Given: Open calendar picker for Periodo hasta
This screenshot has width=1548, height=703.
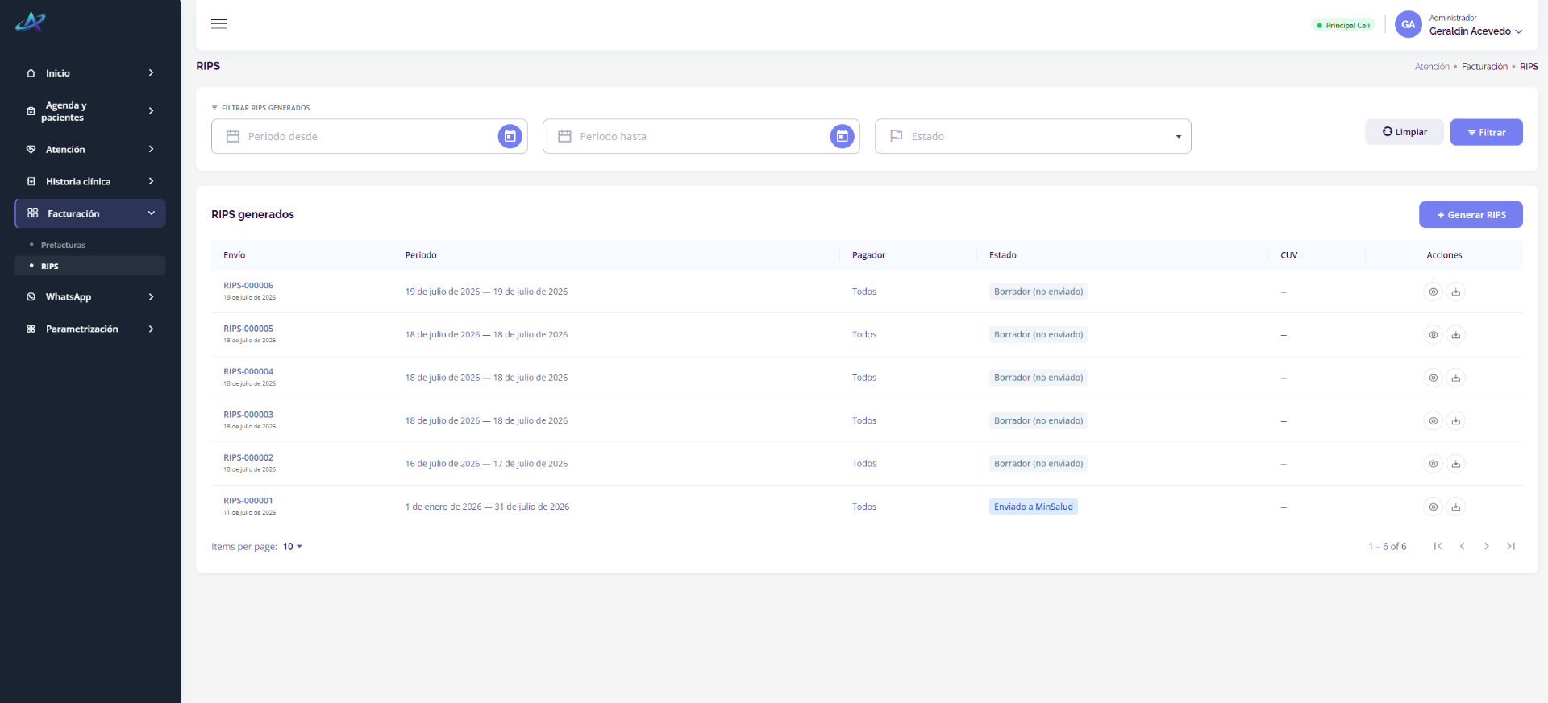Looking at the screenshot, I should 842,137.
